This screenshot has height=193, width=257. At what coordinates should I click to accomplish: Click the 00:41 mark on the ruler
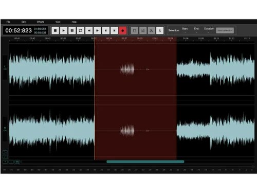pos(17,39)
